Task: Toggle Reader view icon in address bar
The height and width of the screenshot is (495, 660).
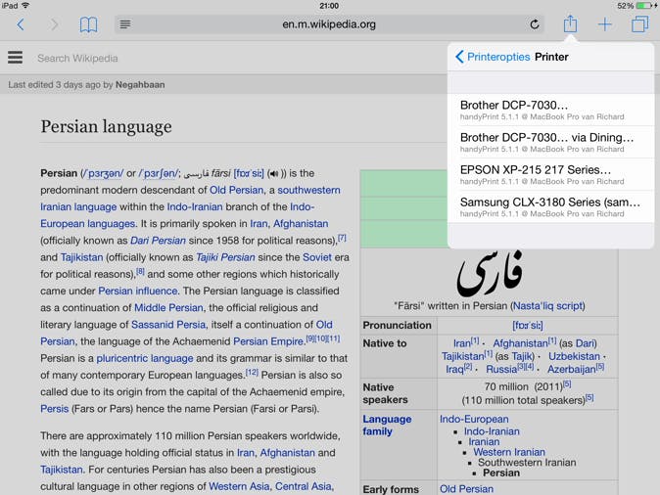Action: pos(125,24)
